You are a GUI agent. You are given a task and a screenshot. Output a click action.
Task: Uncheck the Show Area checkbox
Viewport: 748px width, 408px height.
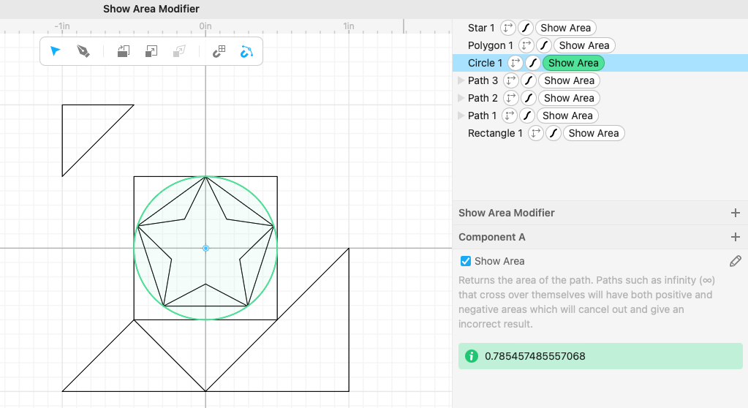(x=466, y=261)
